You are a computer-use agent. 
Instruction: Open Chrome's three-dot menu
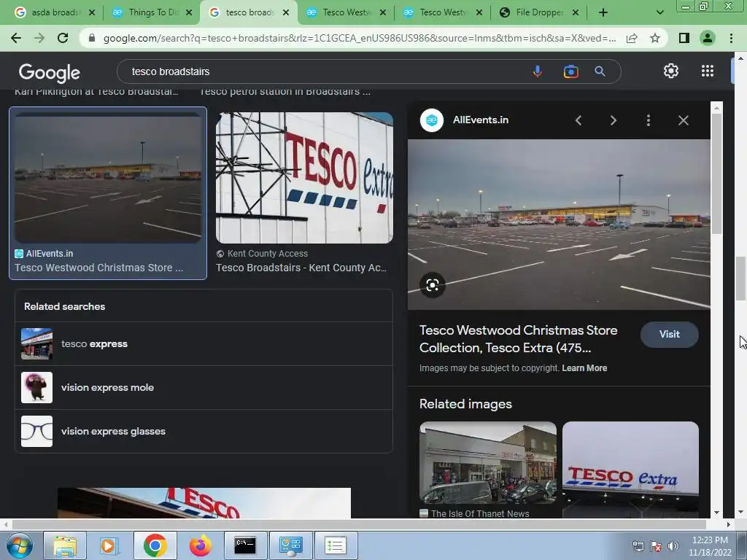(731, 38)
